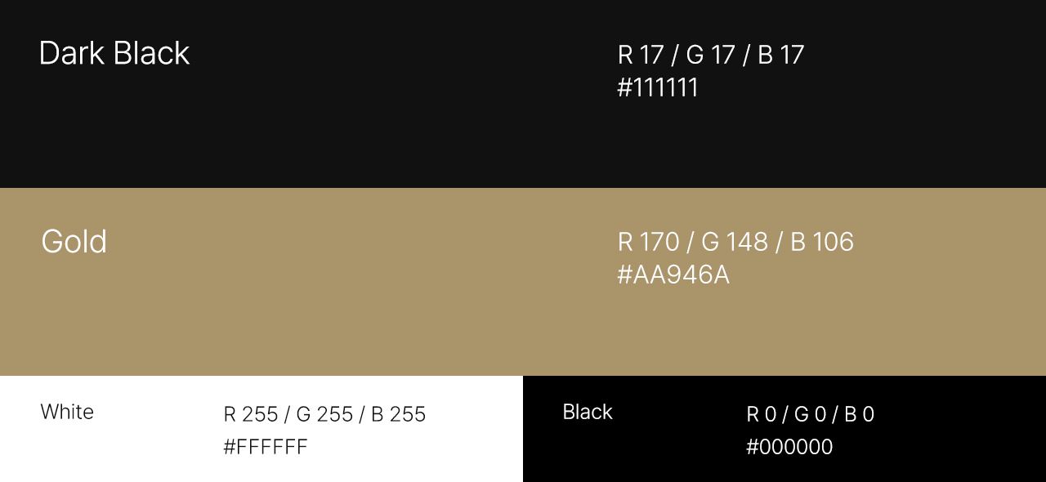The width and height of the screenshot is (1046, 482).
Task: Select the Gold color swatch
Action: 523,282
